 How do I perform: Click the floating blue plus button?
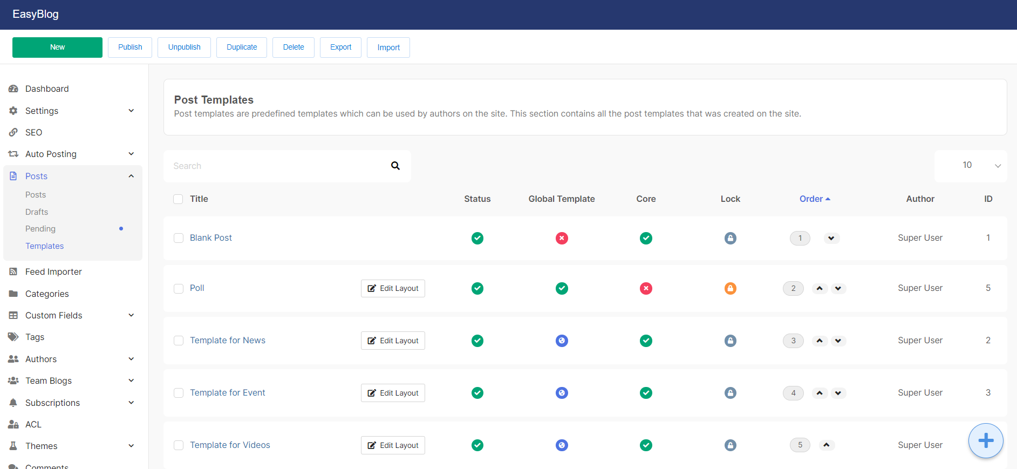pos(986,441)
